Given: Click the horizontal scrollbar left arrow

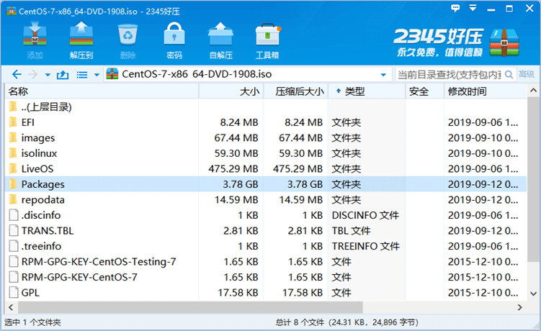Looking at the screenshot, I should pyautogui.click(x=11, y=307).
